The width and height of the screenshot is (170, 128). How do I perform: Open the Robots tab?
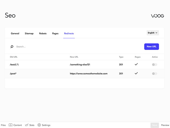[x=43, y=33]
